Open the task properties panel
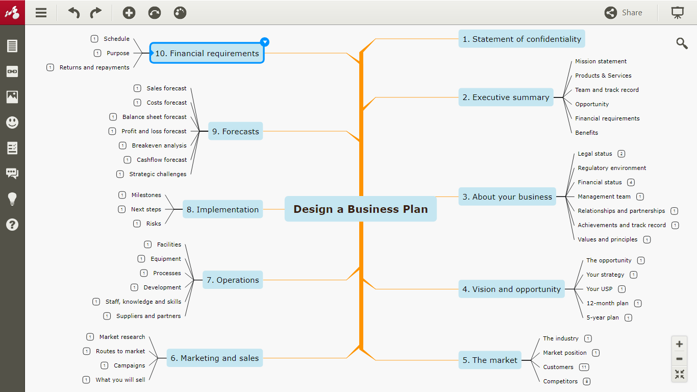Screen dimensions: 697x392 tap(12, 148)
